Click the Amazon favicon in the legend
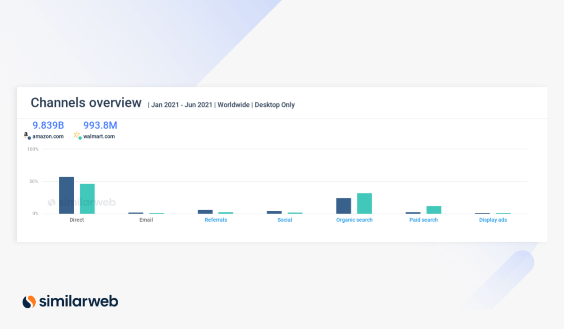The height and width of the screenshot is (329, 564). tap(26, 134)
